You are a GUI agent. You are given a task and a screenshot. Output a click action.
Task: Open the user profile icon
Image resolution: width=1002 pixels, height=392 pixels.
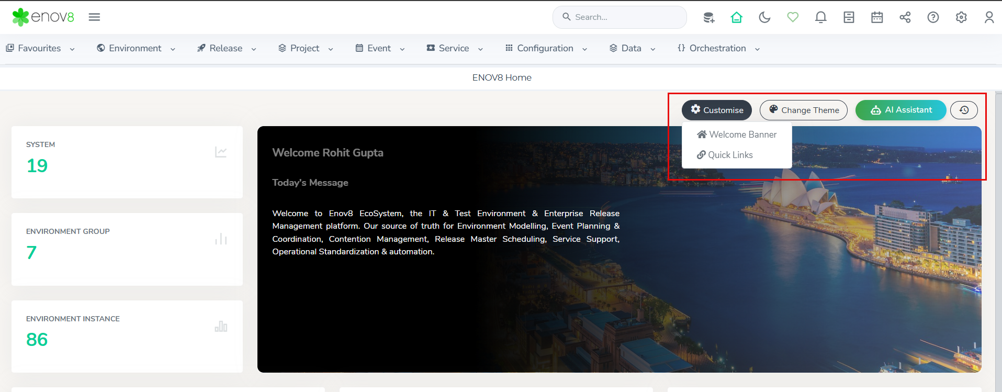click(x=989, y=17)
